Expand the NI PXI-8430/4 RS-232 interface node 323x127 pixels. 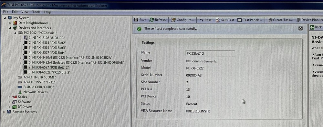tap(20, 58)
